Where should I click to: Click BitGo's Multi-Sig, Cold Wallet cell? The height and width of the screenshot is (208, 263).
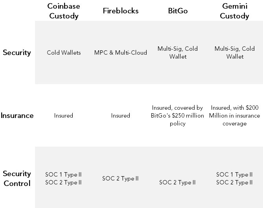click(x=178, y=52)
